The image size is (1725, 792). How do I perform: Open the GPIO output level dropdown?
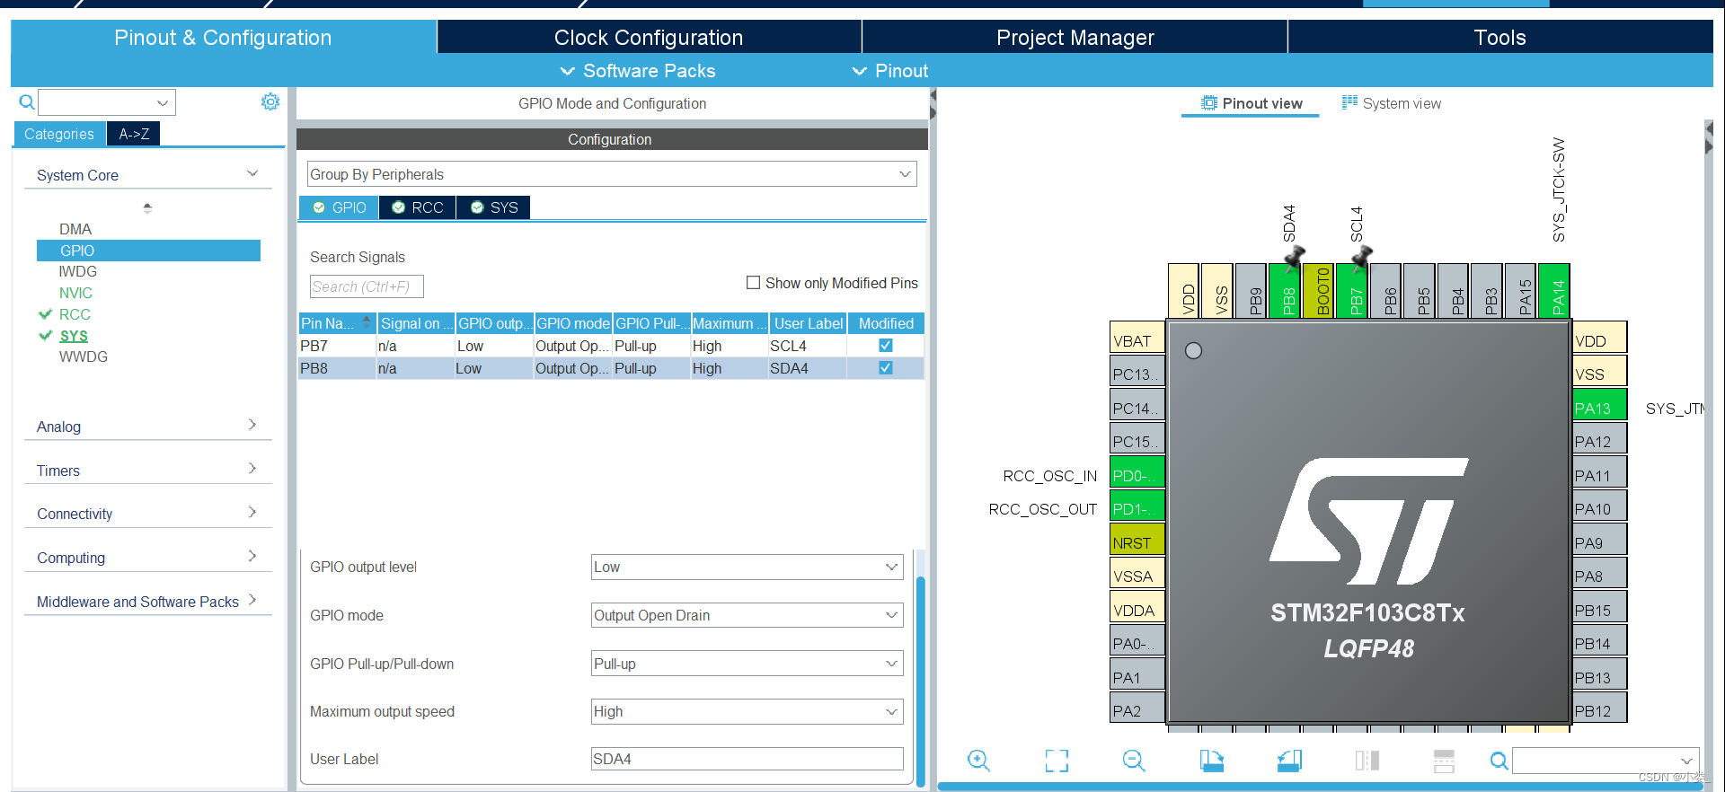pos(747,567)
